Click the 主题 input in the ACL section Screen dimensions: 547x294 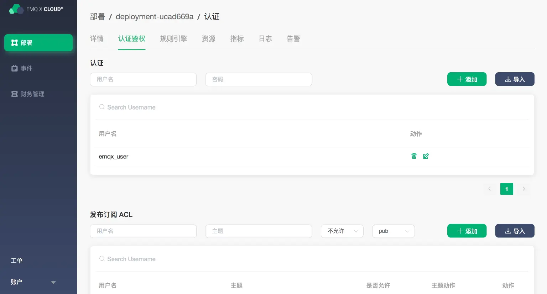click(x=259, y=231)
